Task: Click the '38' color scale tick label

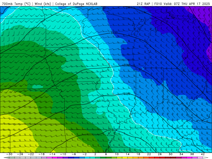Action: click(x=192, y=154)
